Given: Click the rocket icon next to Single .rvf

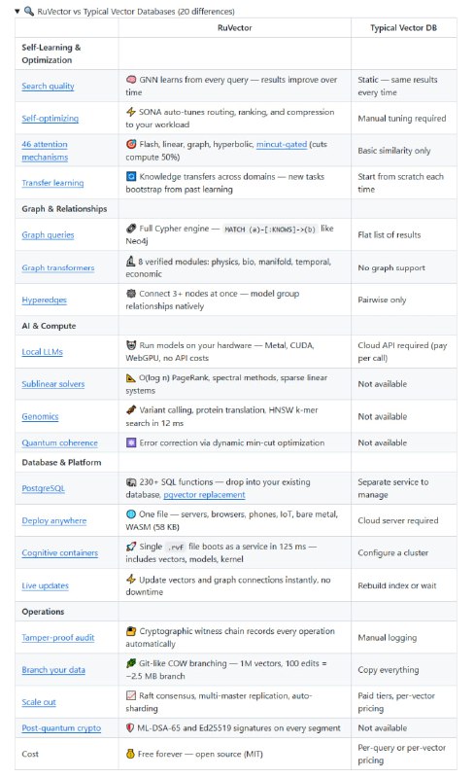Looking at the screenshot, I should point(131,547).
